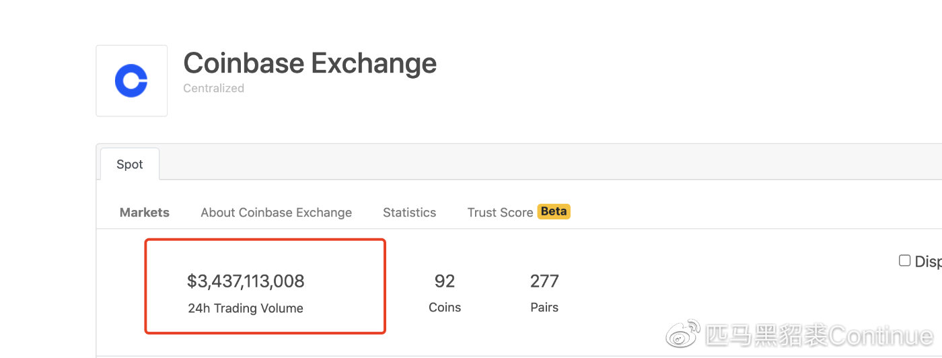Click the 匹马黑貂裘Continue watermark text
This screenshot has height=358, width=942.
(820, 334)
